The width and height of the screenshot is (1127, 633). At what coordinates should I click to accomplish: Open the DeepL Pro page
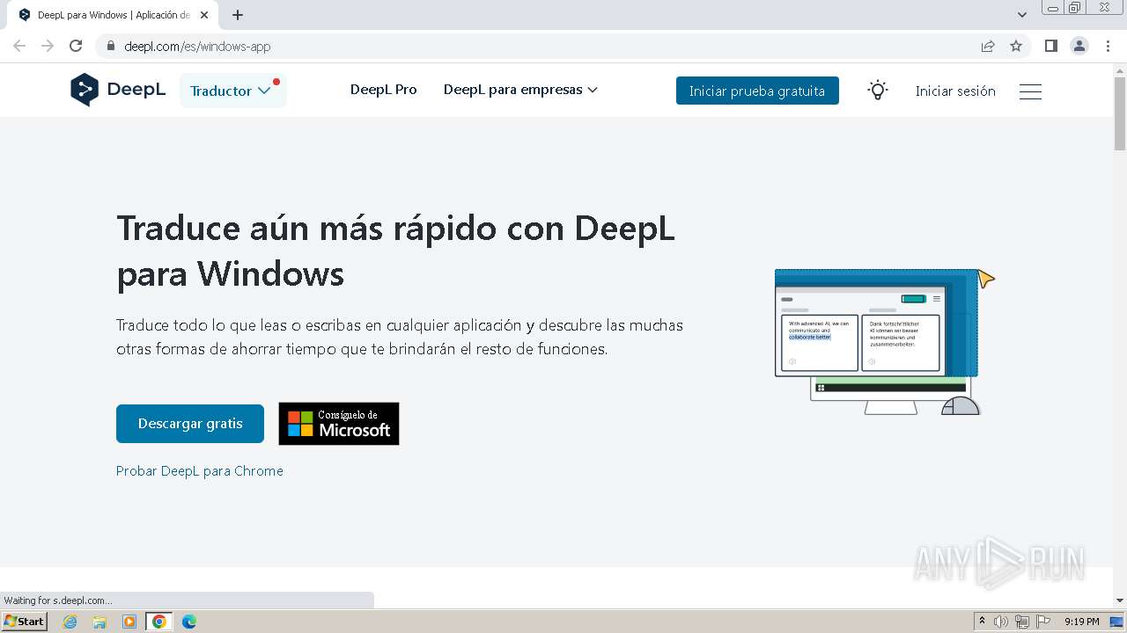[384, 90]
